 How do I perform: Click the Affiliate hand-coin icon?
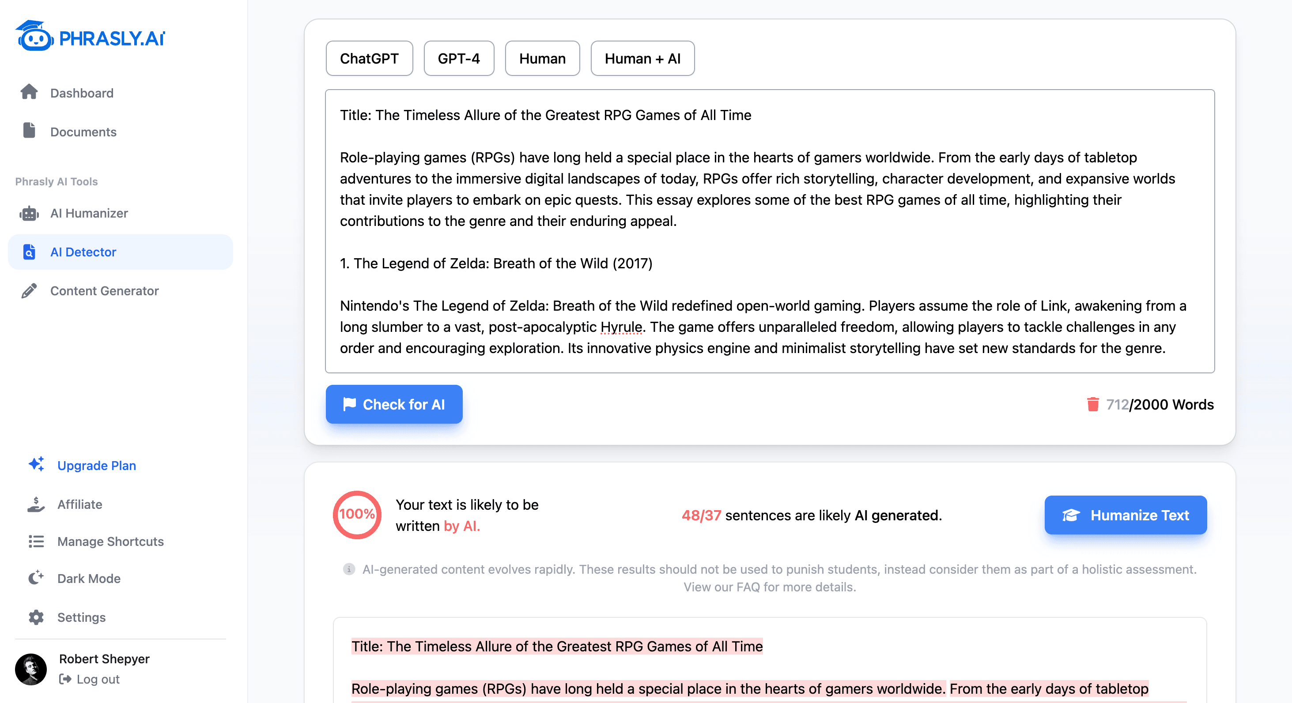pos(36,504)
